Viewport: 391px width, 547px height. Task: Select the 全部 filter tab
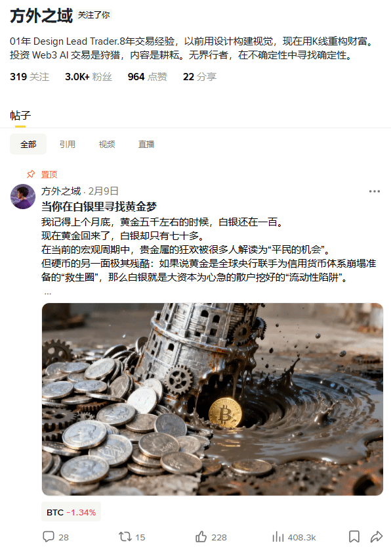pos(28,144)
